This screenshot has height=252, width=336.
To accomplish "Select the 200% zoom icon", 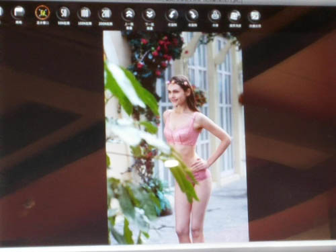I will coord(106,13).
